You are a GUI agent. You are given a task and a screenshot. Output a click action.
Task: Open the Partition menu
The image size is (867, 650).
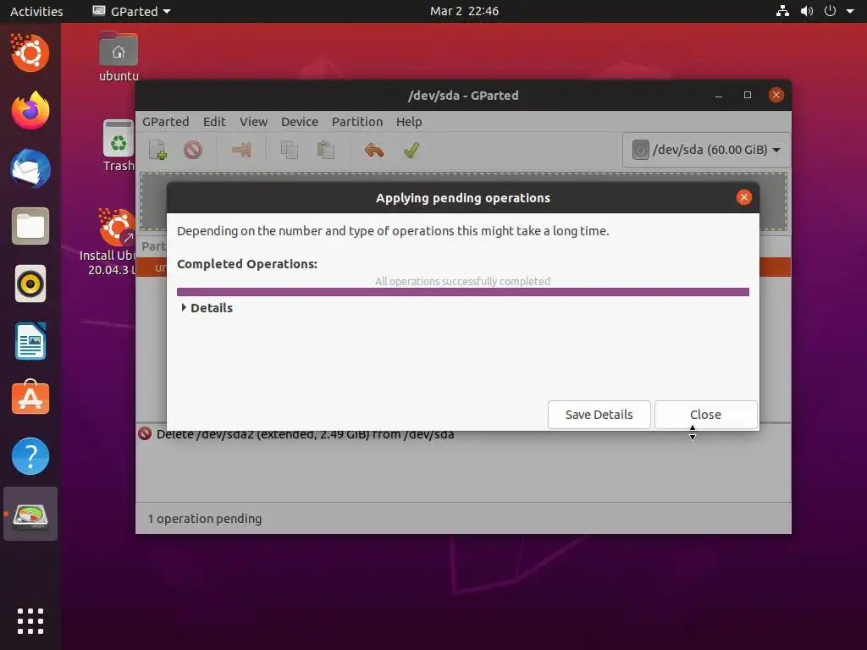(357, 122)
